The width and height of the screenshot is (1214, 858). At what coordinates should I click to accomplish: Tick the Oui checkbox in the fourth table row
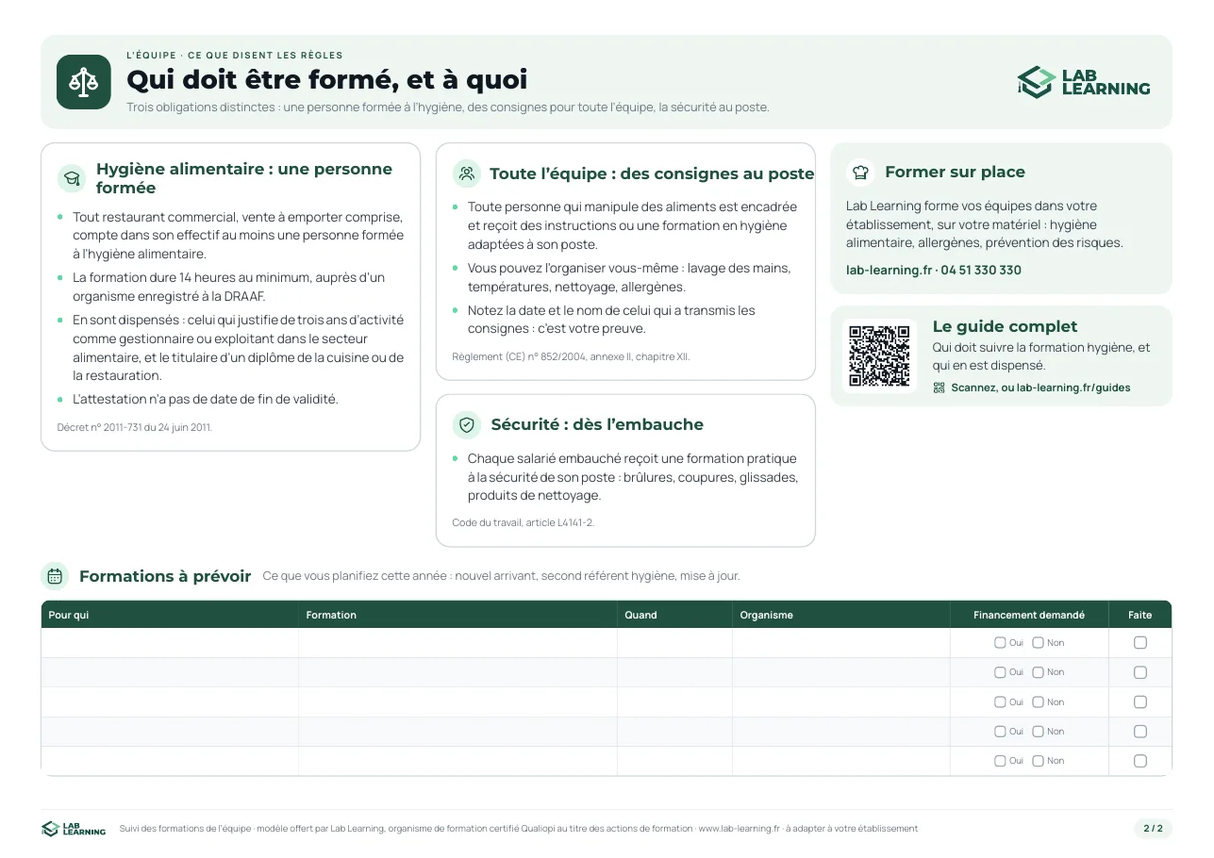[1000, 732]
